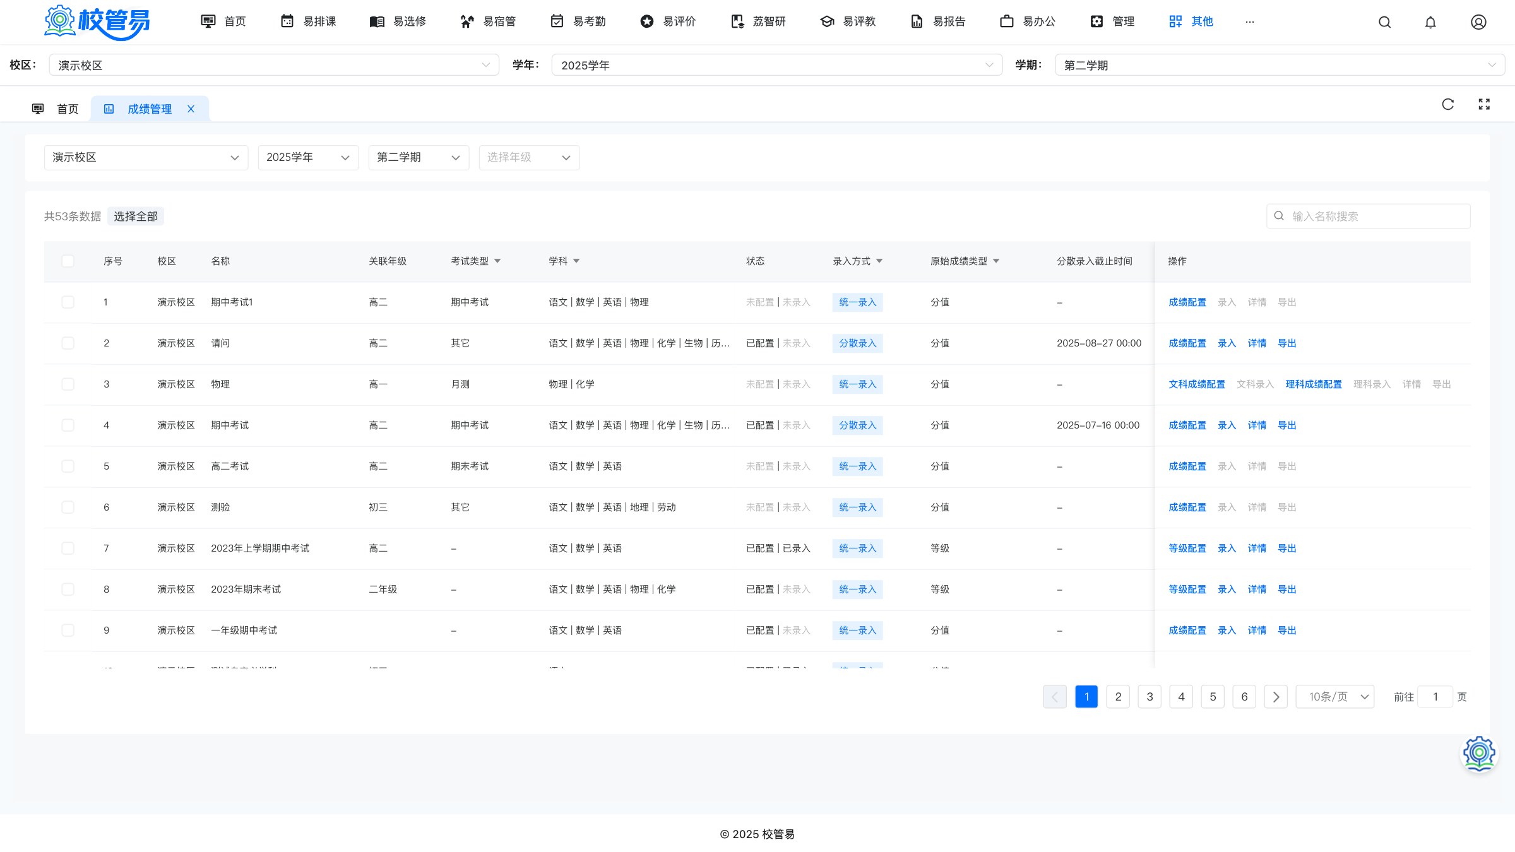Open 易考勤 in the top navigation
The height and width of the screenshot is (852, 1515).
coord(578,21)
